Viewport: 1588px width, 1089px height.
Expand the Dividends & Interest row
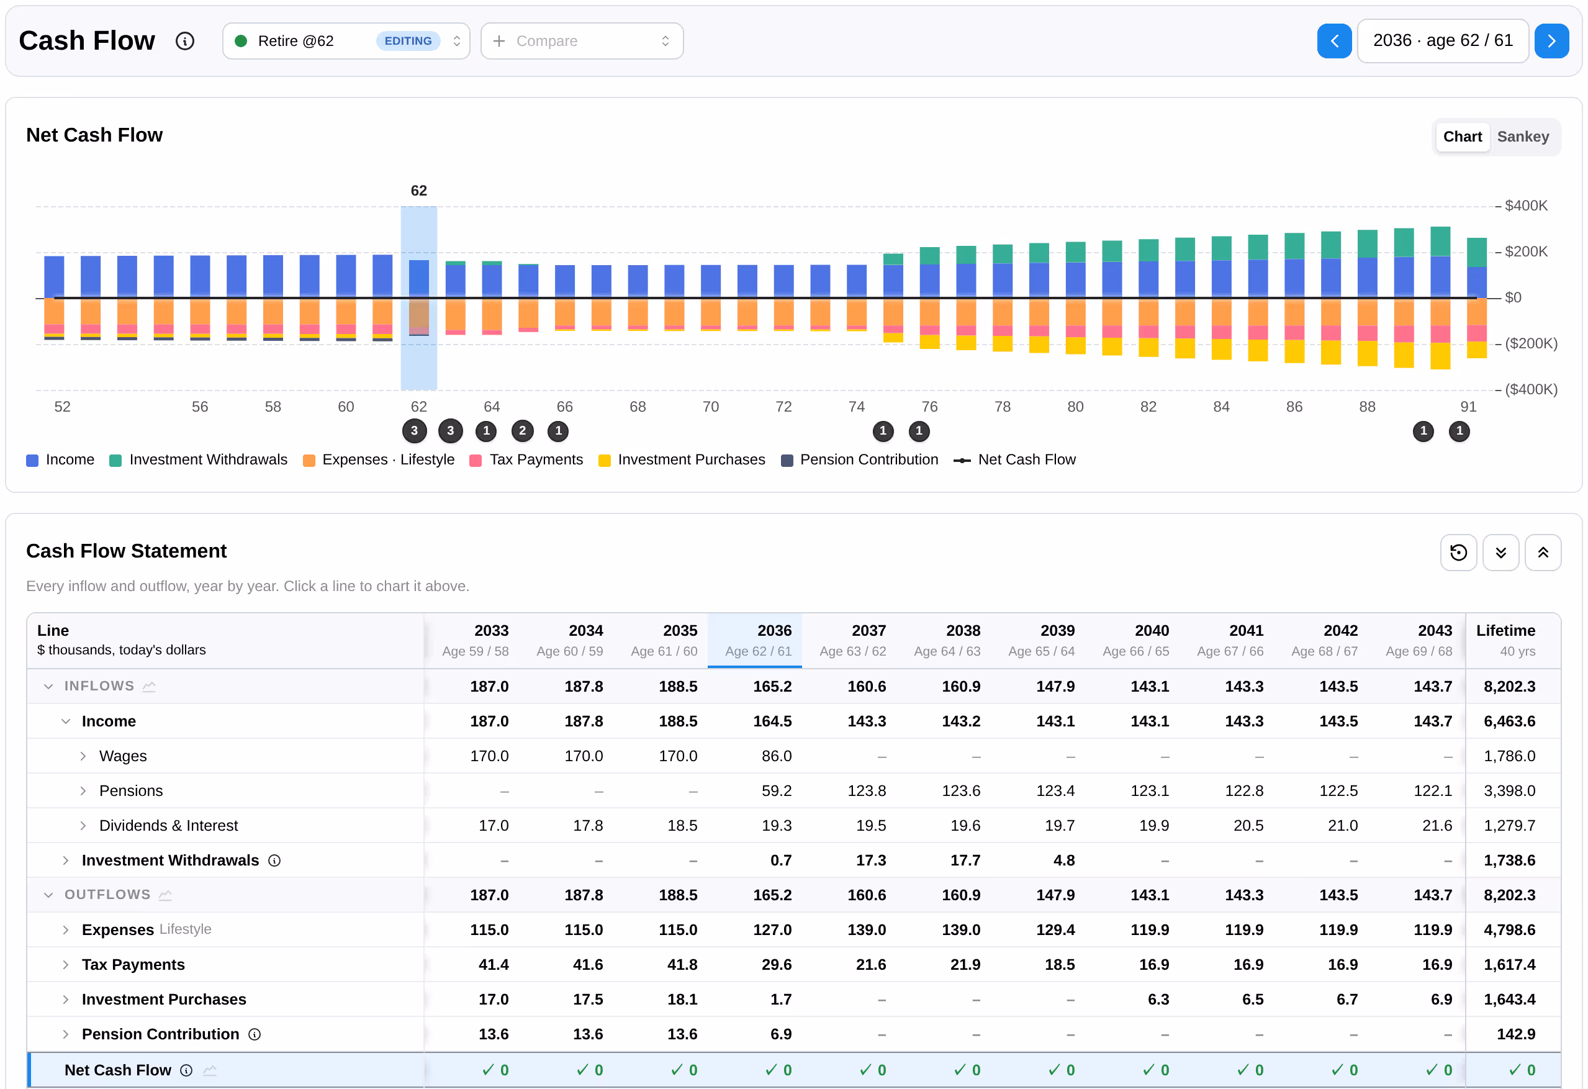tap(83, 825)
